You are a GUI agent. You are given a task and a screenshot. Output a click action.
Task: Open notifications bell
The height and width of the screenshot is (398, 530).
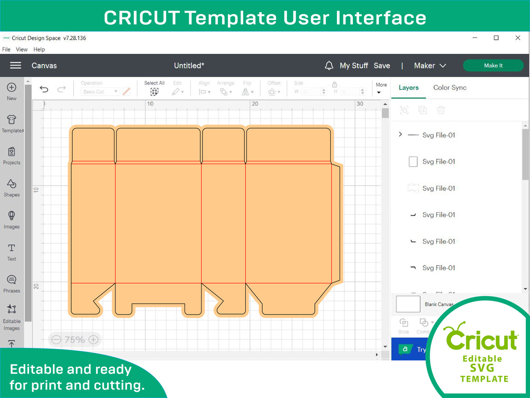329,65
